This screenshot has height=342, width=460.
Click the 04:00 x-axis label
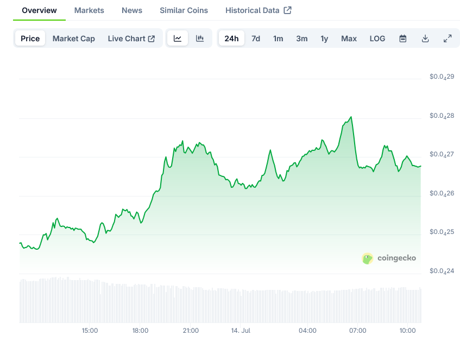coord(307,331)
